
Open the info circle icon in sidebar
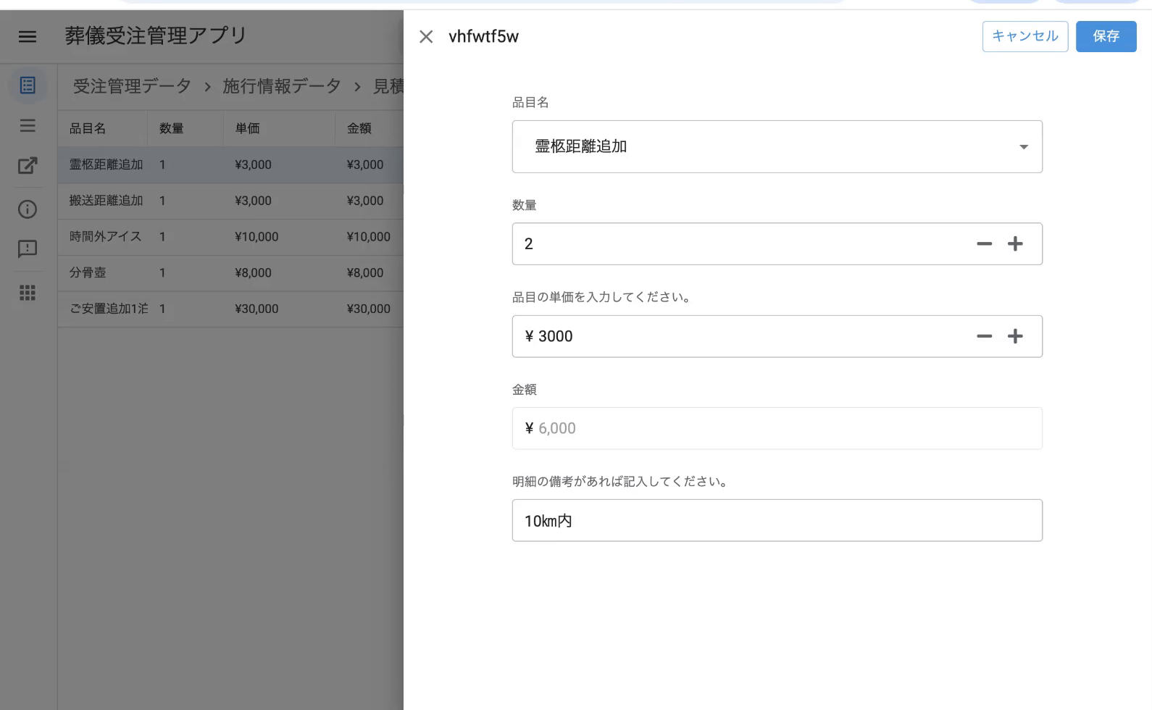28,209
